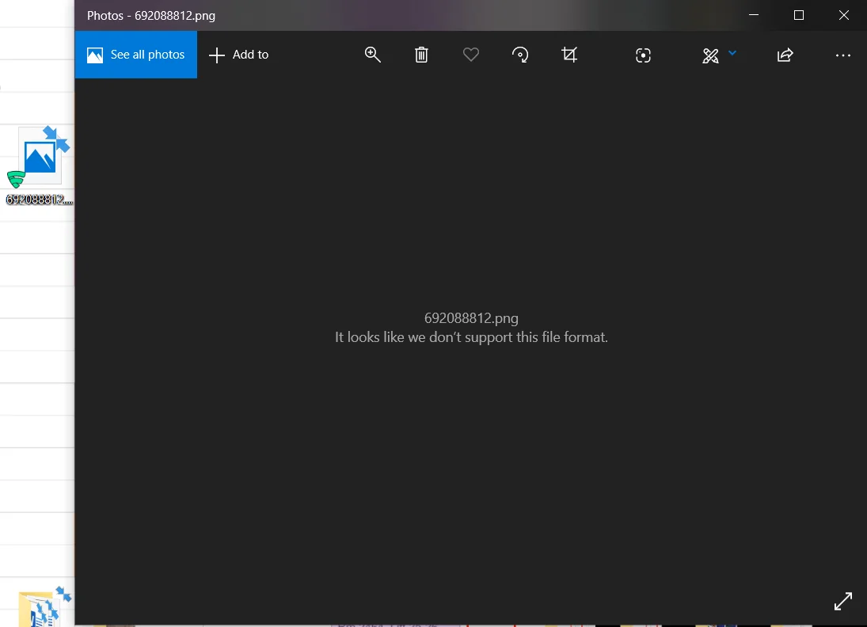Open the crop tool
The width and height of the screenshot is (867, 627).
pos(569,55)
